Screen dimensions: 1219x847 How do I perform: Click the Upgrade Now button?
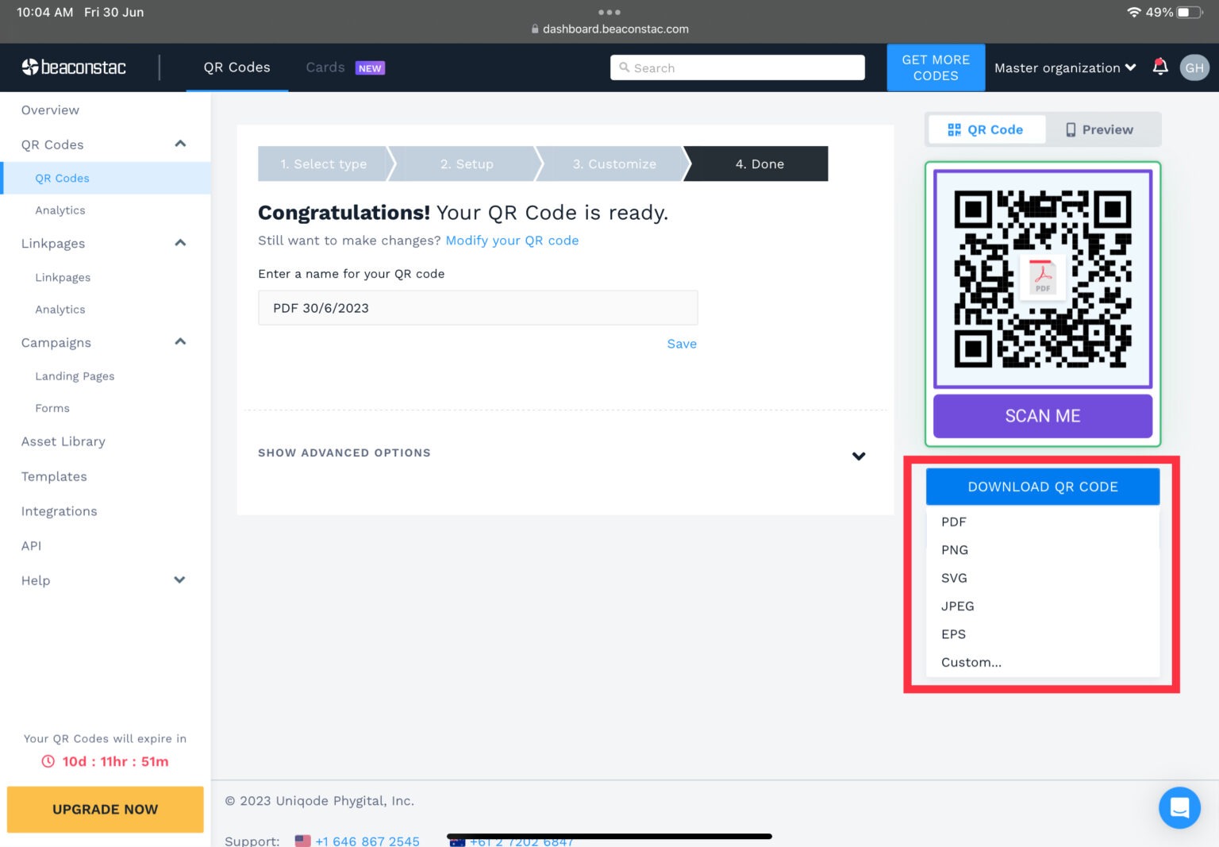coord(104,809)
